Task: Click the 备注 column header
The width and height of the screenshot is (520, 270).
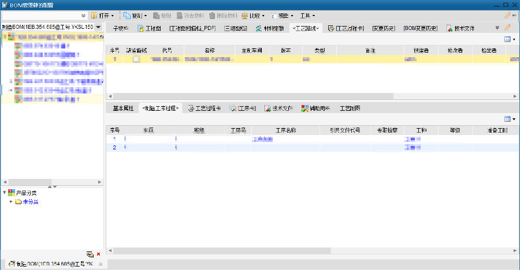Action: tap(370, 50)
